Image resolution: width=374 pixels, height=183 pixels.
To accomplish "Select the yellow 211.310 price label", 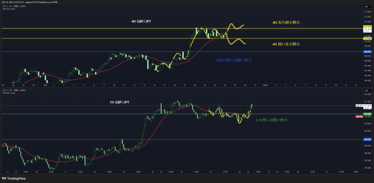I will click(367, 27).
